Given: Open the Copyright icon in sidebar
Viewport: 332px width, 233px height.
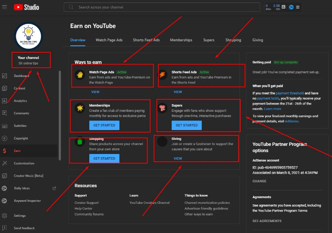Looking at the screenshot, I should 5,138.
